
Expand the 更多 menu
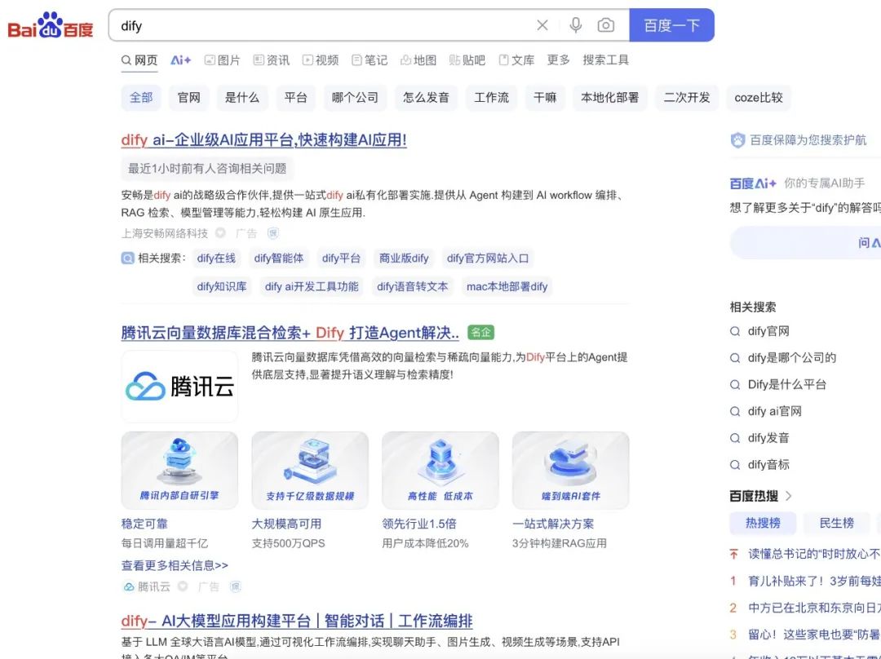point(559,60)
